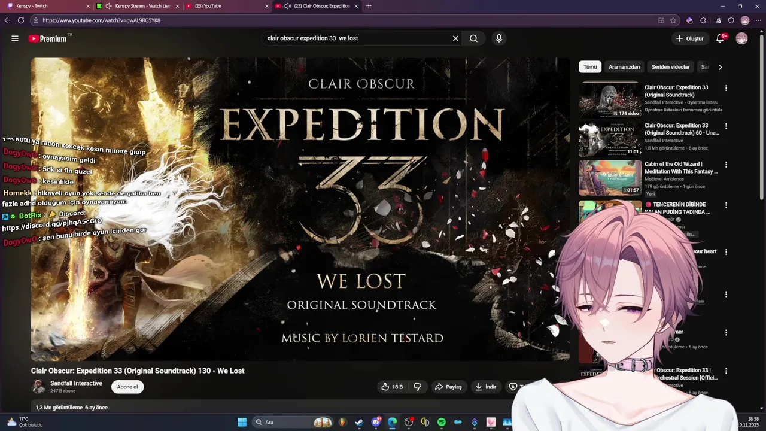Image resolution: width=766 pixels, height=431 pixels.
Task: Go to YouTube Premium home logo
Action: (x=48, y=38)
